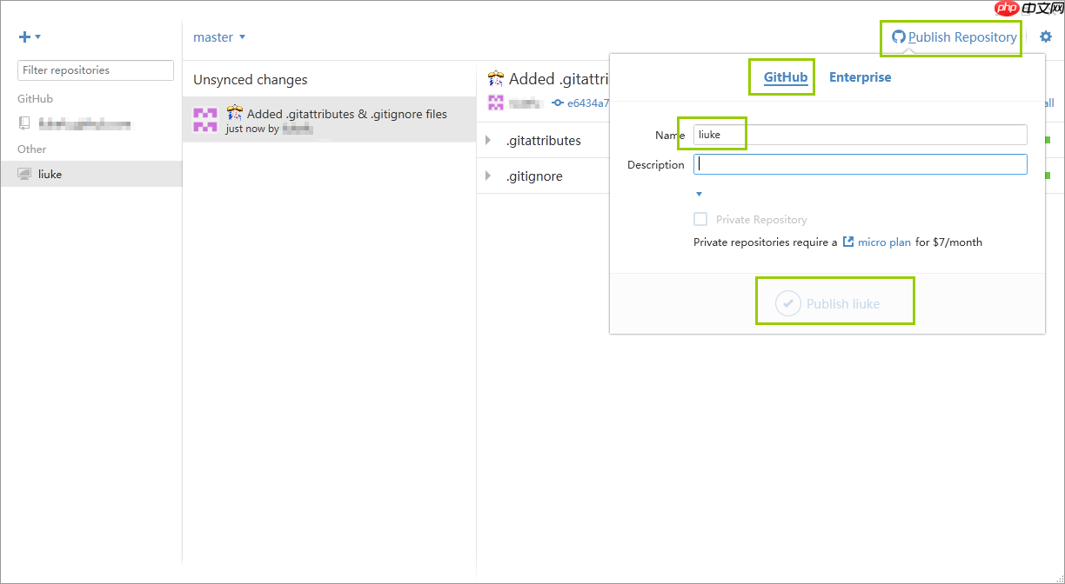The image size is (1065, 584).
Task: Expand the blue disclosure triangle below Description
Action: (x=699, y=193)
